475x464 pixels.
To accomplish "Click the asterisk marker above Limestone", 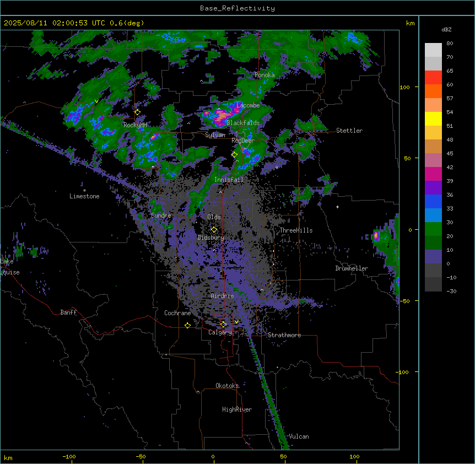I will (84, 191).
